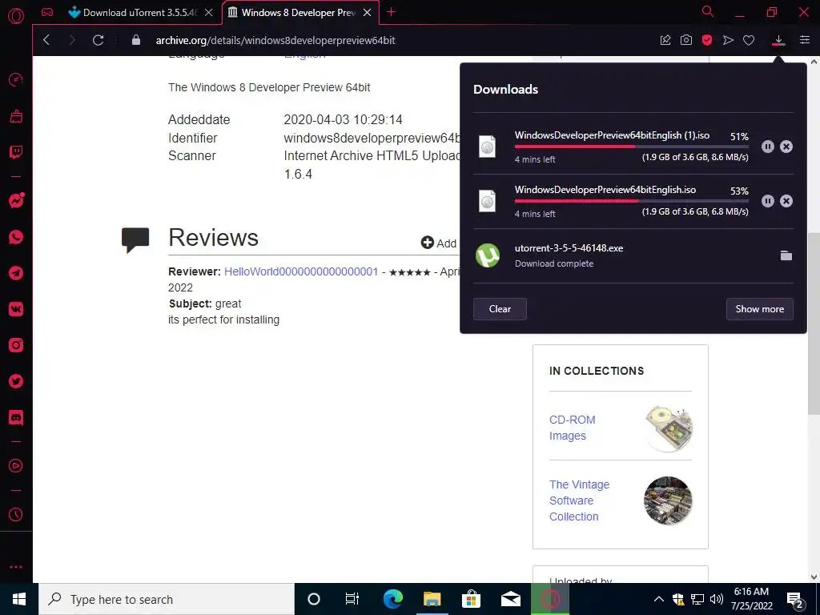Open ad blocker shield icon
Viewport: 820px width, 615px height.
point(707,40)
